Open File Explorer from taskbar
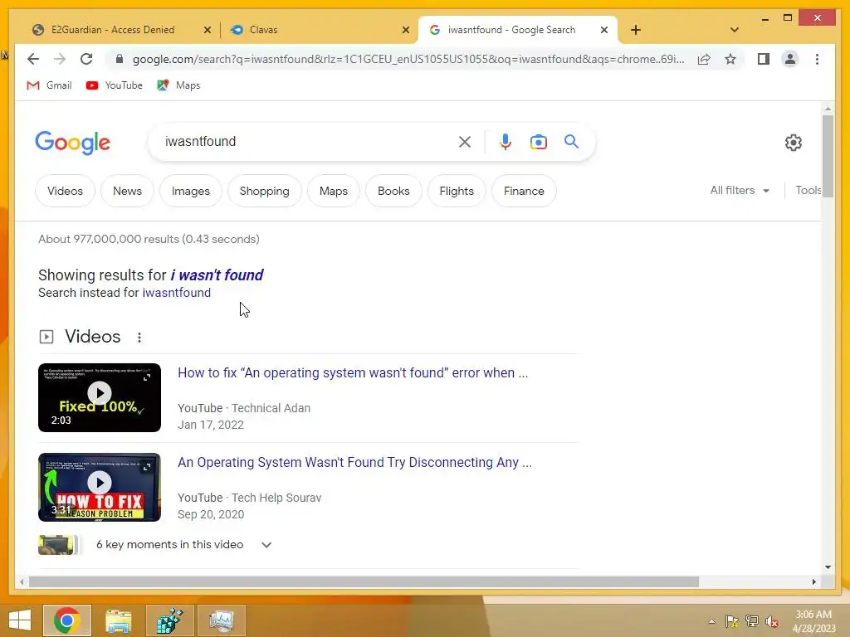 (118, 620)
